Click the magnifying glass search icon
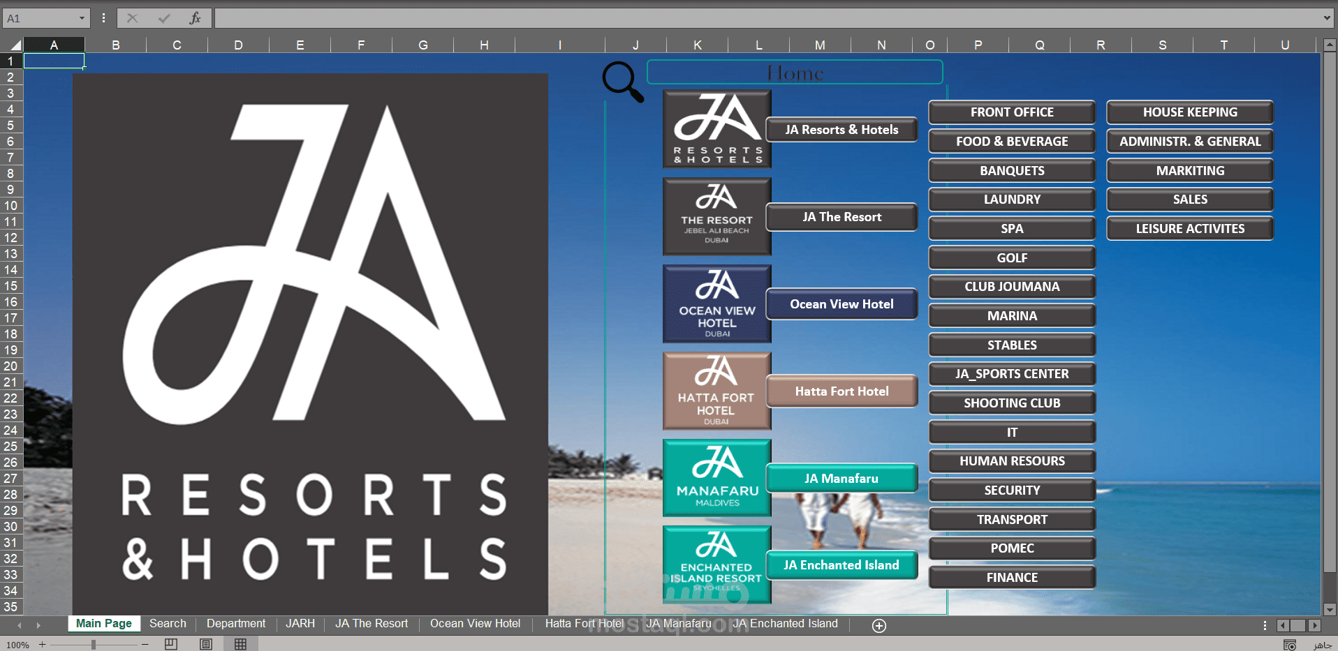Viewport: 1338px width, 651px height. pos(623,82)
